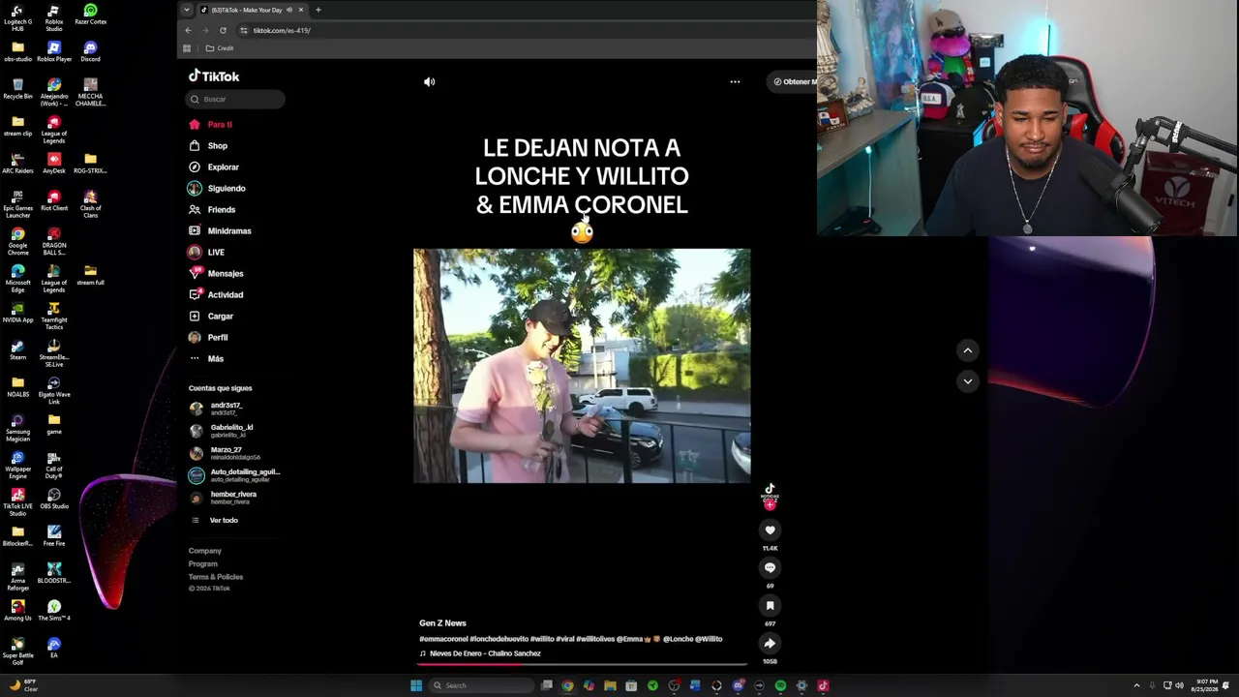
Task: Like the video with the heart icon
Action: point(770,530)
